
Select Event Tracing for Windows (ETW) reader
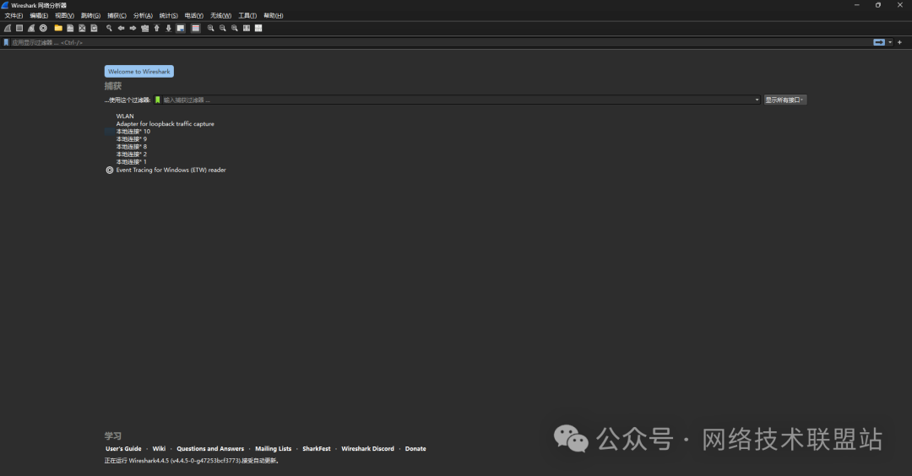click(171, 170)
